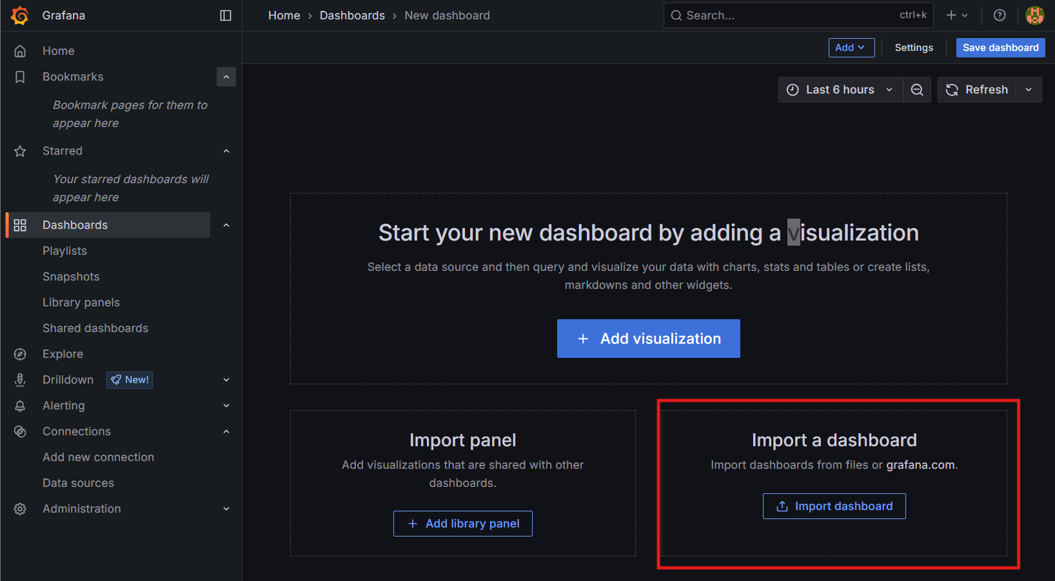Open the refresh interval dropdown arrow
1055x581 pixels.
[x=1029, y=90]
